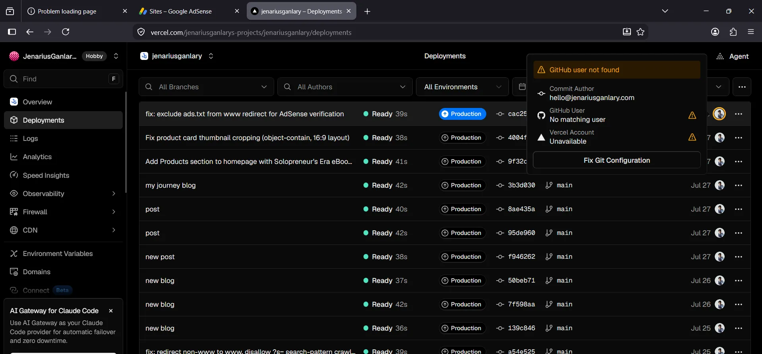
Task: Go back using the browser back arrow
Action: [30, 32]
